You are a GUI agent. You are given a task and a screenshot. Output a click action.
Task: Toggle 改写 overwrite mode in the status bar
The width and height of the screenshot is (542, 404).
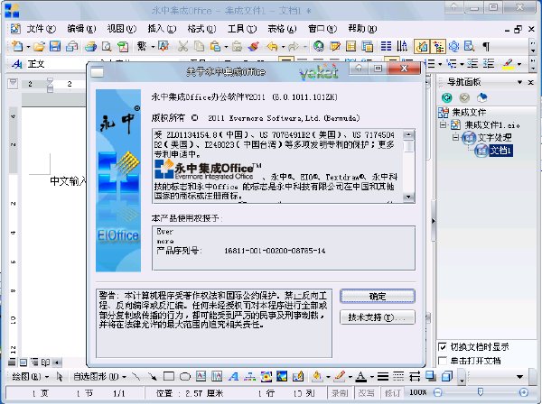(x=366, y=393)
